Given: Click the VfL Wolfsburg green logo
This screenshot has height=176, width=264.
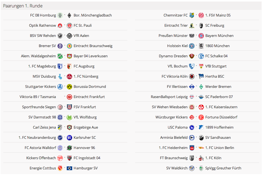Looking at the screenshot, I should [69, 117].
